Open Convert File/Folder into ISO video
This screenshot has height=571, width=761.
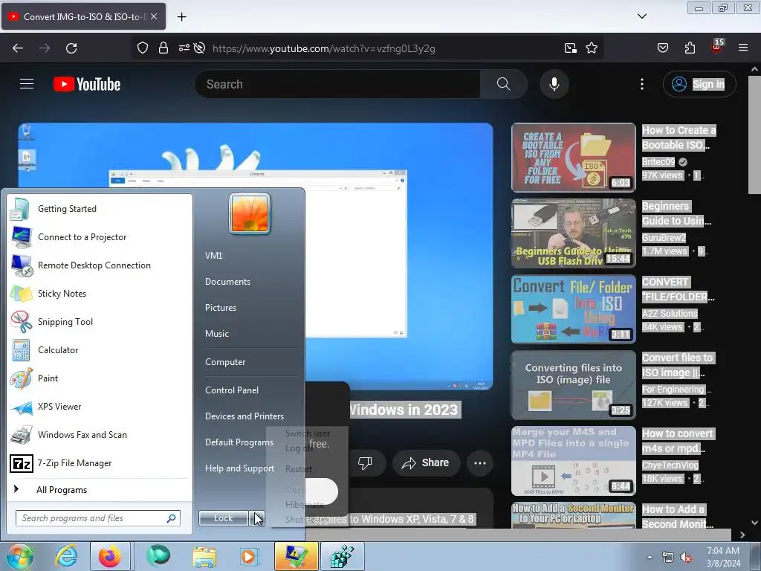click(574, 309)
